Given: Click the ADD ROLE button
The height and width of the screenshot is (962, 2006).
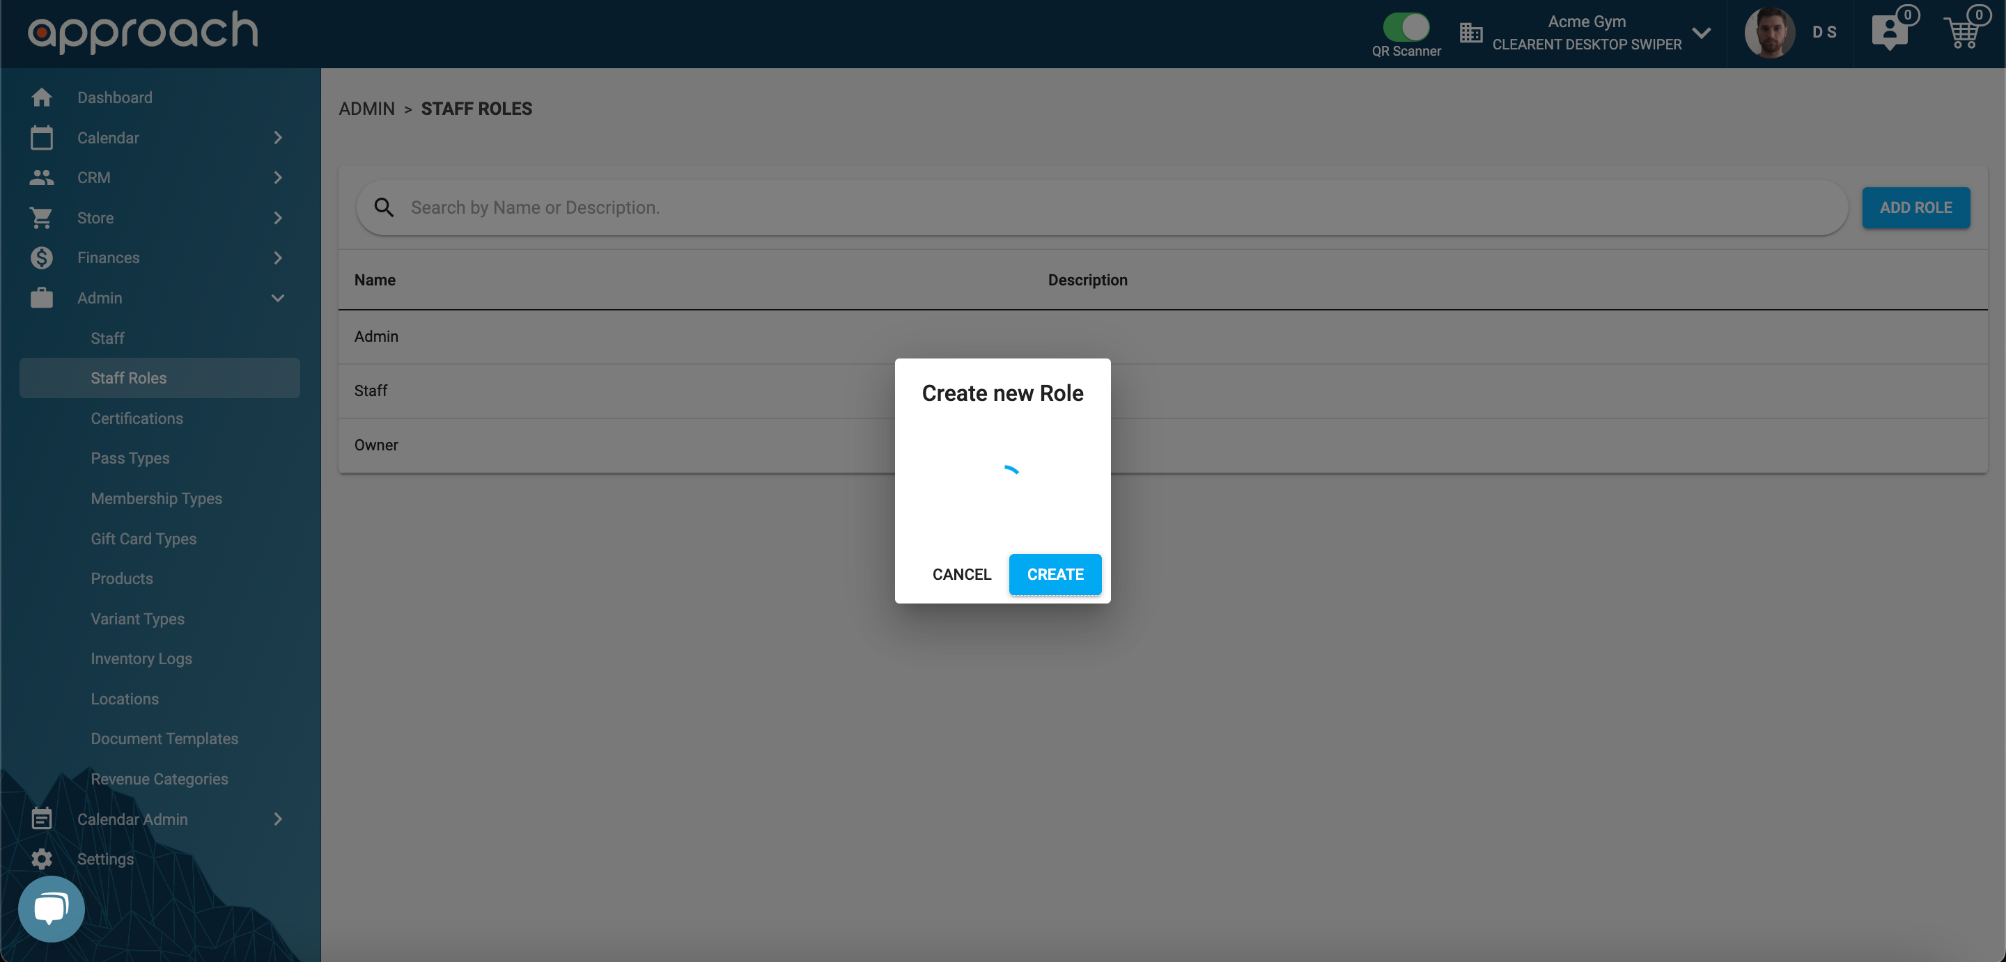Looking at the screenshot, I should tap(1915, 208).
